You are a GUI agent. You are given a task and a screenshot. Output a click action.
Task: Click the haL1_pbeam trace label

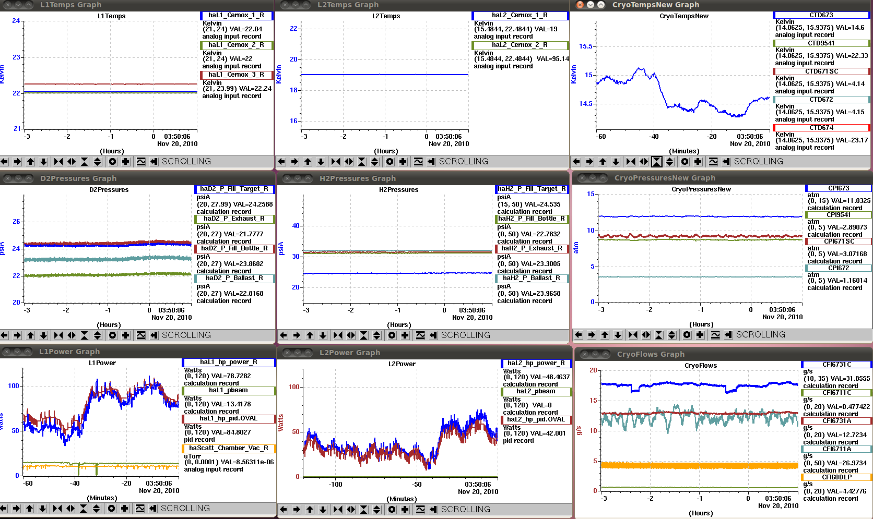coord(228,390)
